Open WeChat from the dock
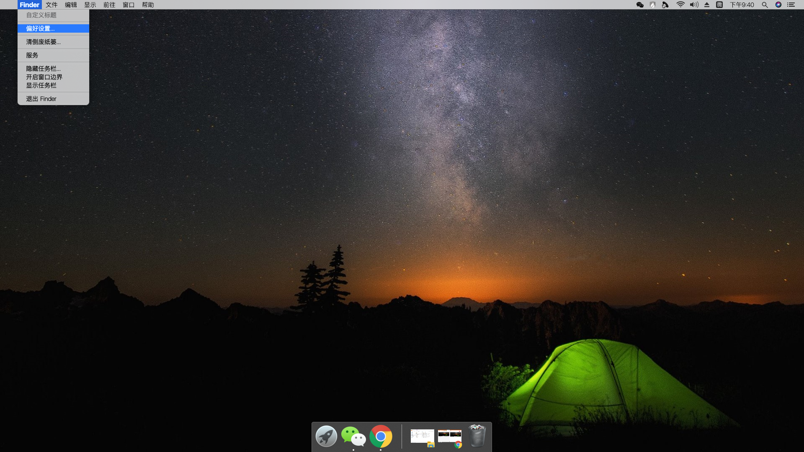This screenshot has height=452, width=804. pos(353,437)
